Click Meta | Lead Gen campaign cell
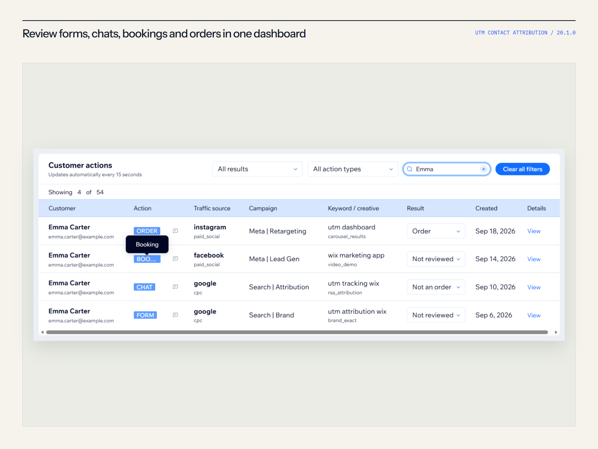This screenshot has height=449, width=598. tap(274, 259)
